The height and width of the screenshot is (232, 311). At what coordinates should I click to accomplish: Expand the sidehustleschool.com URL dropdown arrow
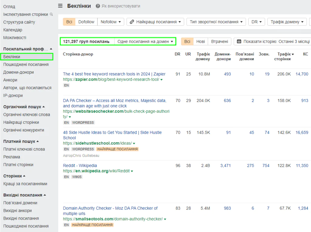pyautogui.click(x=134, y=143)
